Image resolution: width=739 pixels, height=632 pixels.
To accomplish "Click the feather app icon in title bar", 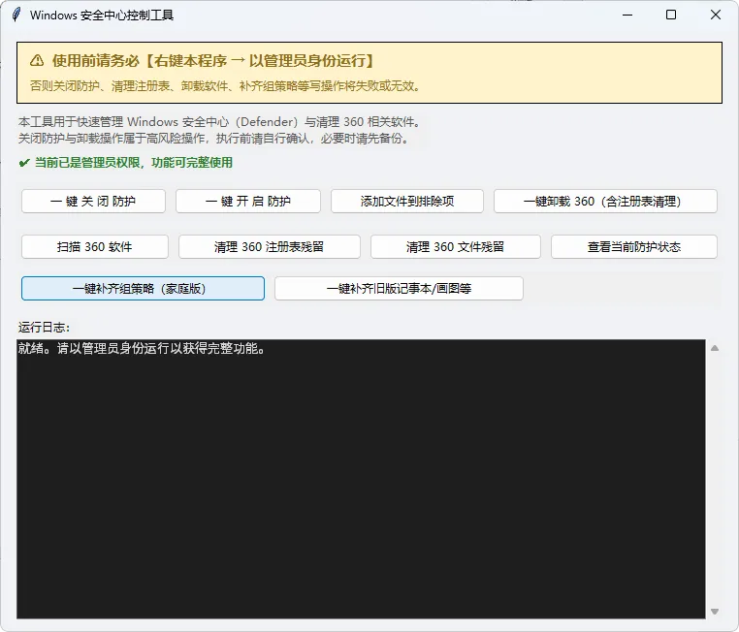I will pos(16,15).
